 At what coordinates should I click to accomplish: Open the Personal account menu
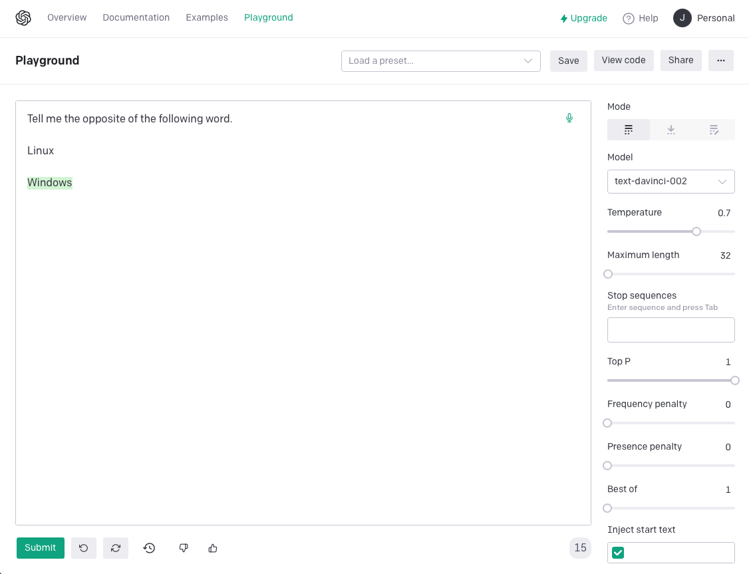pos(704,18)
